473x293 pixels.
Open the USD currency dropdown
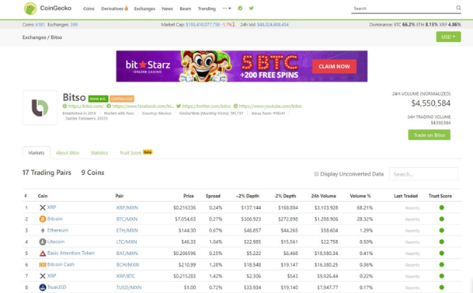448,37
